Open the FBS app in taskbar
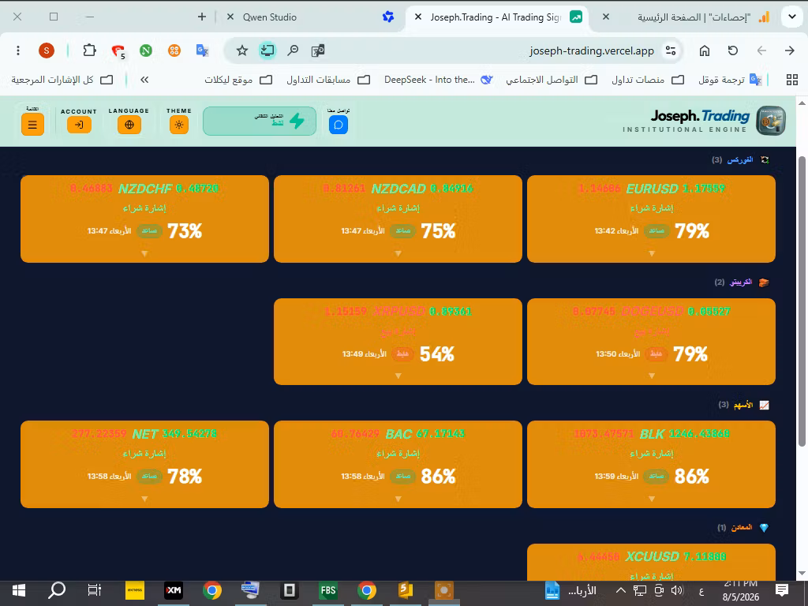This screenshot has width=808, height=606. click(328, 590)
